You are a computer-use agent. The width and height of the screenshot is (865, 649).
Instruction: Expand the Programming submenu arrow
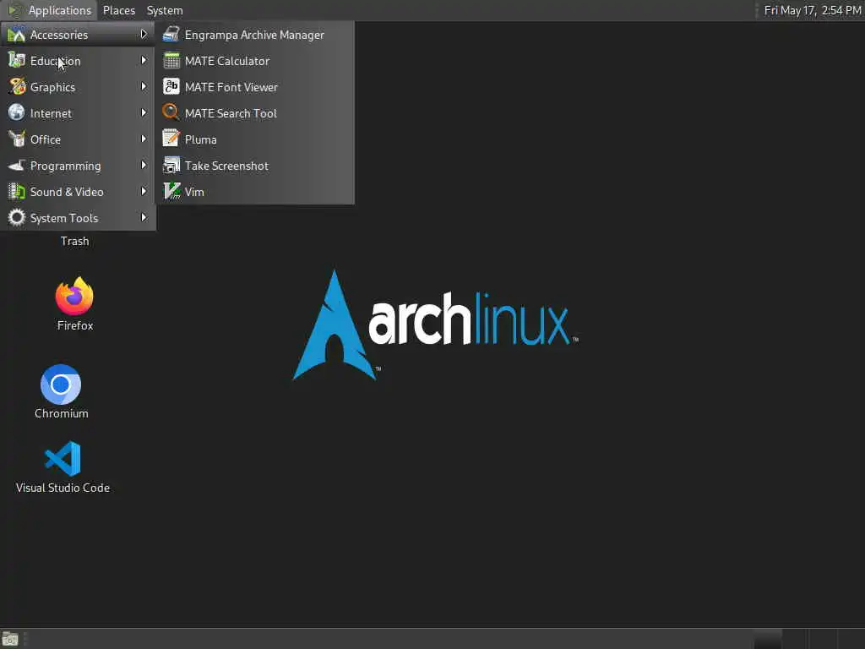click(144, 165)
